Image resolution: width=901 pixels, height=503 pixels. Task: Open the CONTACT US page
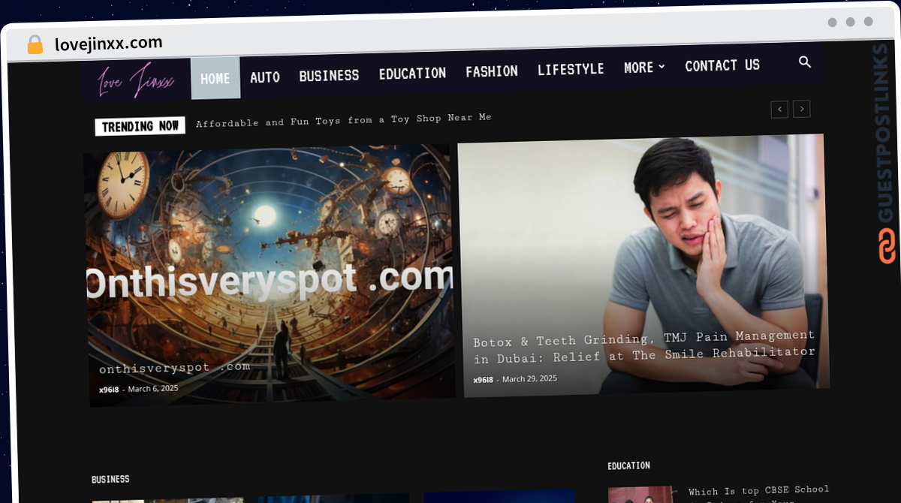click(722, 66)
